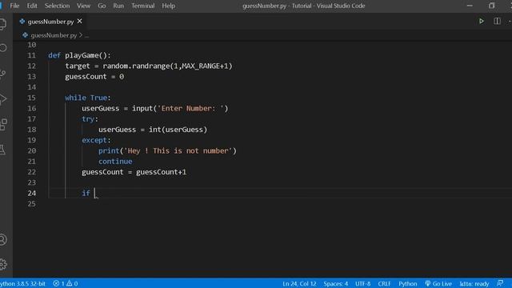The image size is (512, 288).
Task: Click 'guessCount = guessCount+1' line
Action: [x=134, y=172]
